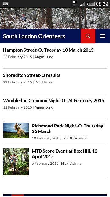Open the Hampton Street-O article

48,50
